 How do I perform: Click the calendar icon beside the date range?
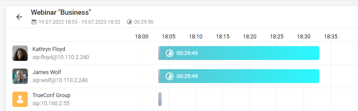click(x=34, y=22)
